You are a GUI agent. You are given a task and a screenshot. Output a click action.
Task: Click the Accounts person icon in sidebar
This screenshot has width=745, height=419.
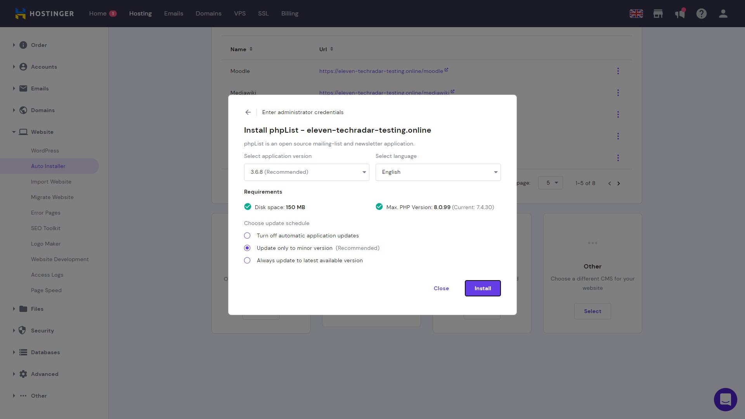tap(23, 67)
